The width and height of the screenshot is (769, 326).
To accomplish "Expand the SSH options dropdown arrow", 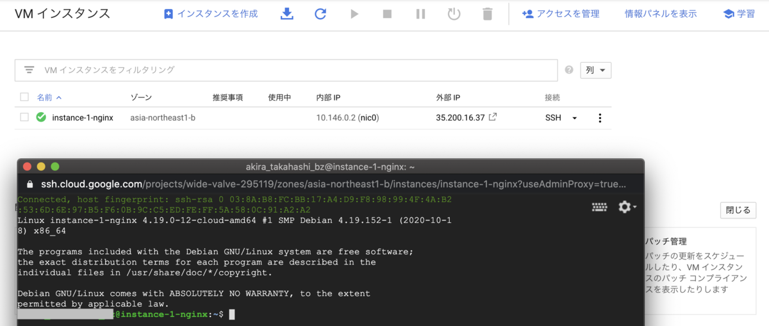I will [x=575, y=118].
